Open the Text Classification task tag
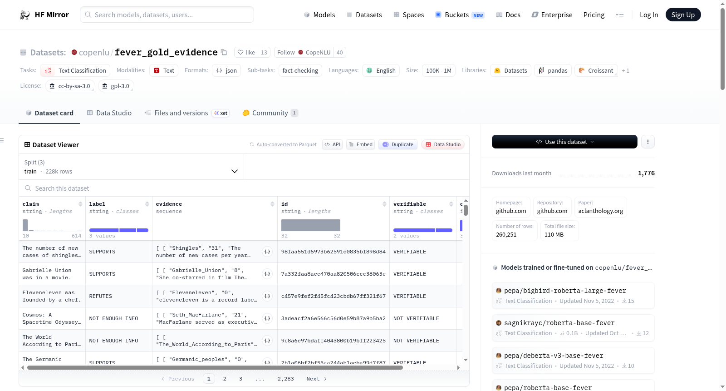726x391 pixels. point(75,70)
